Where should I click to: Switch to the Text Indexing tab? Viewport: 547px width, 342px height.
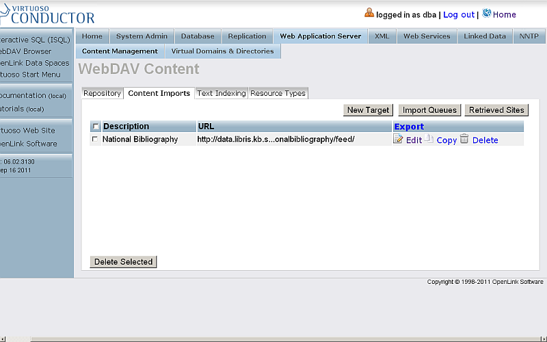click(222, 93)
